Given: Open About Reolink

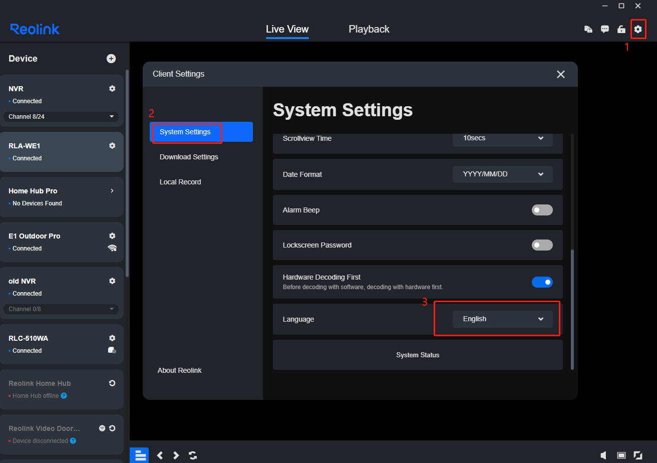Looking at the screenshot, I should [180, 370].
